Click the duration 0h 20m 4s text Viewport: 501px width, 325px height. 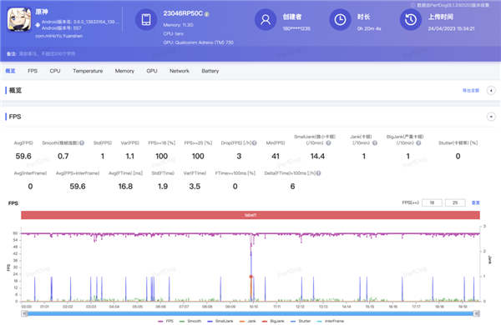(x=369, y=28)
